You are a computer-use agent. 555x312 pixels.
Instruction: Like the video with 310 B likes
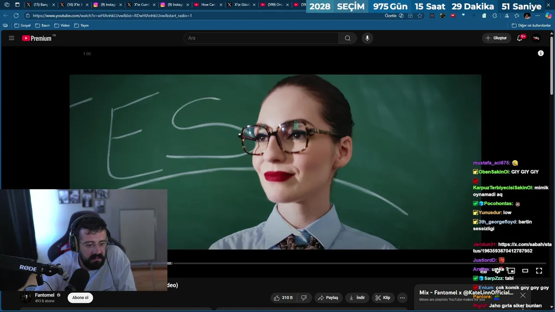point(283,298)
